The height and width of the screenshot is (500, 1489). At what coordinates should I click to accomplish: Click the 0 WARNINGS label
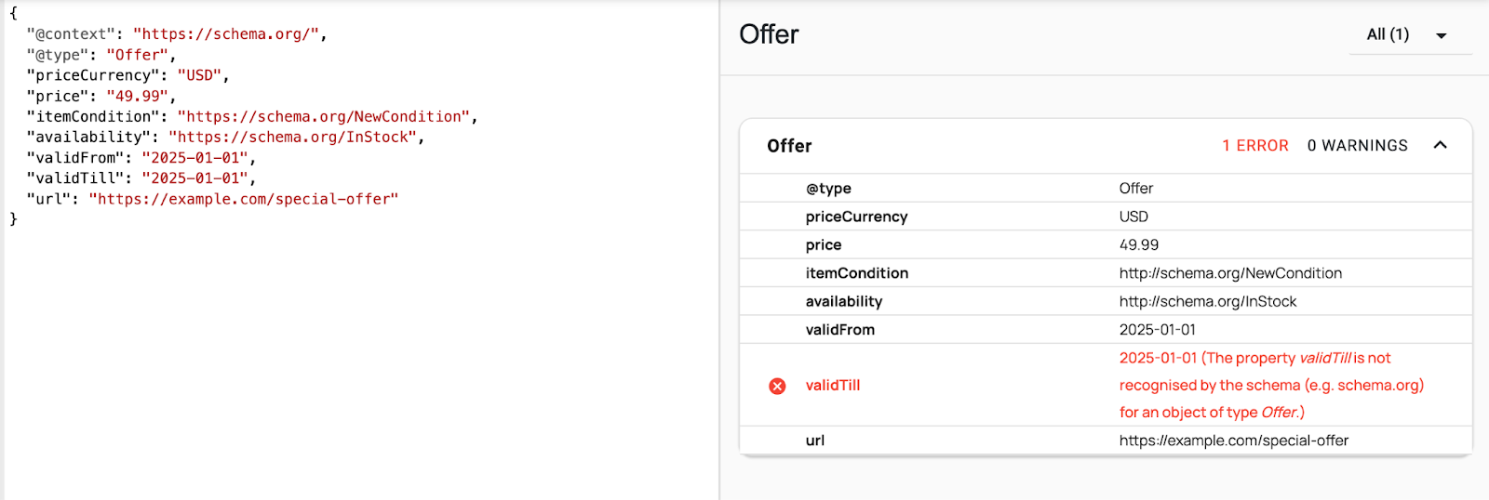(1357, 146)
